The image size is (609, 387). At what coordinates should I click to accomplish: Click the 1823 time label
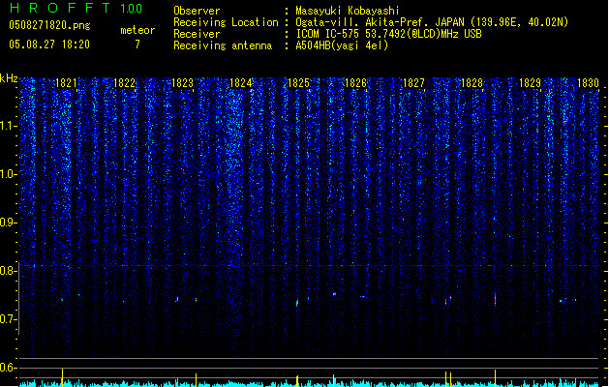[183, 83]
